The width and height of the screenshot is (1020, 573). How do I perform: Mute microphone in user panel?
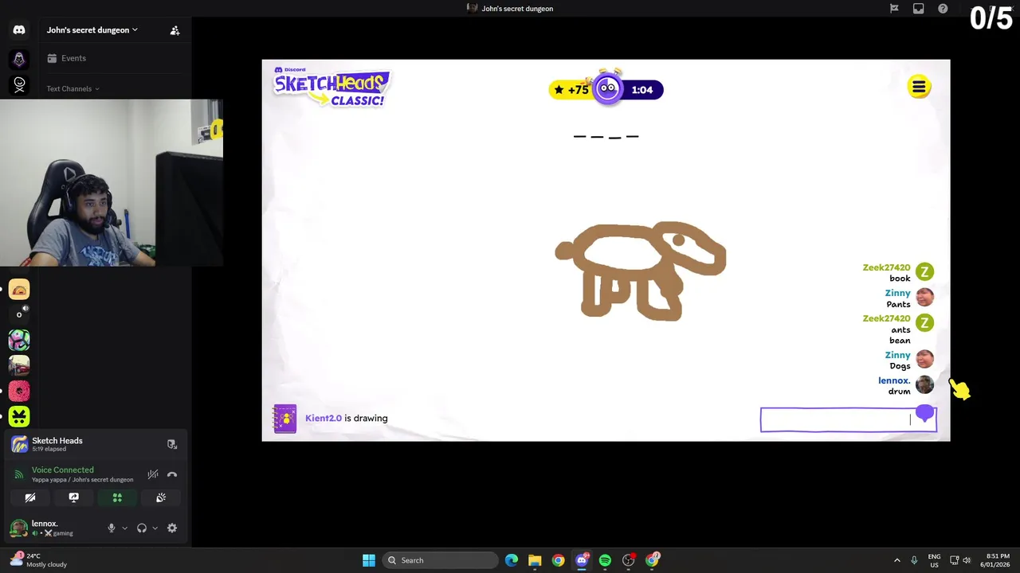pyautogui.click(x=112, y=528)
